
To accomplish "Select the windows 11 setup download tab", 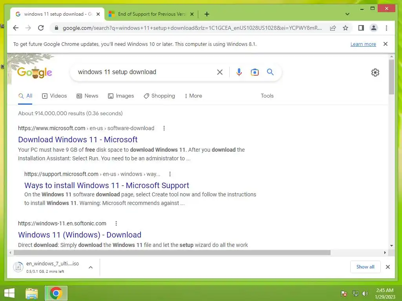I will [x=57, y=14].
